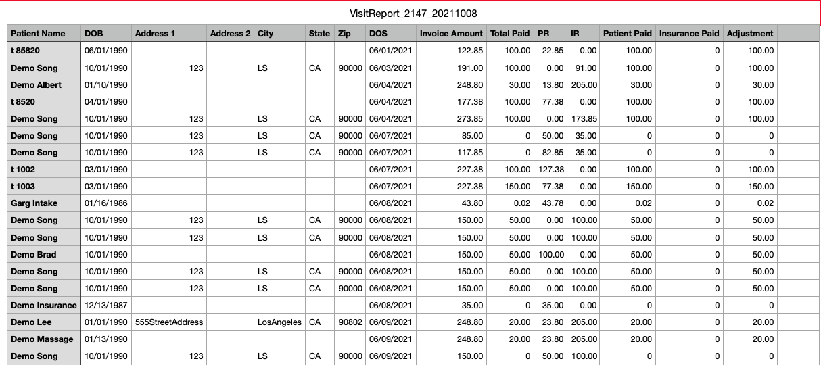821x365 pixels.
Task: Click PR value 127.38
Action: (550, 170)
